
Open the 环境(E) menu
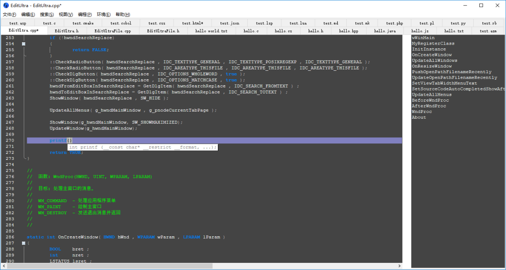[x=104, y=15]
